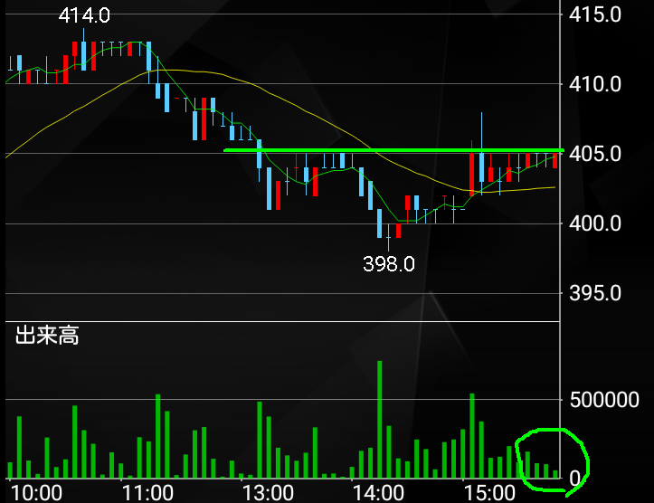
Task: Select the candlestick at the 414.0 high
Action: (83, 49)
